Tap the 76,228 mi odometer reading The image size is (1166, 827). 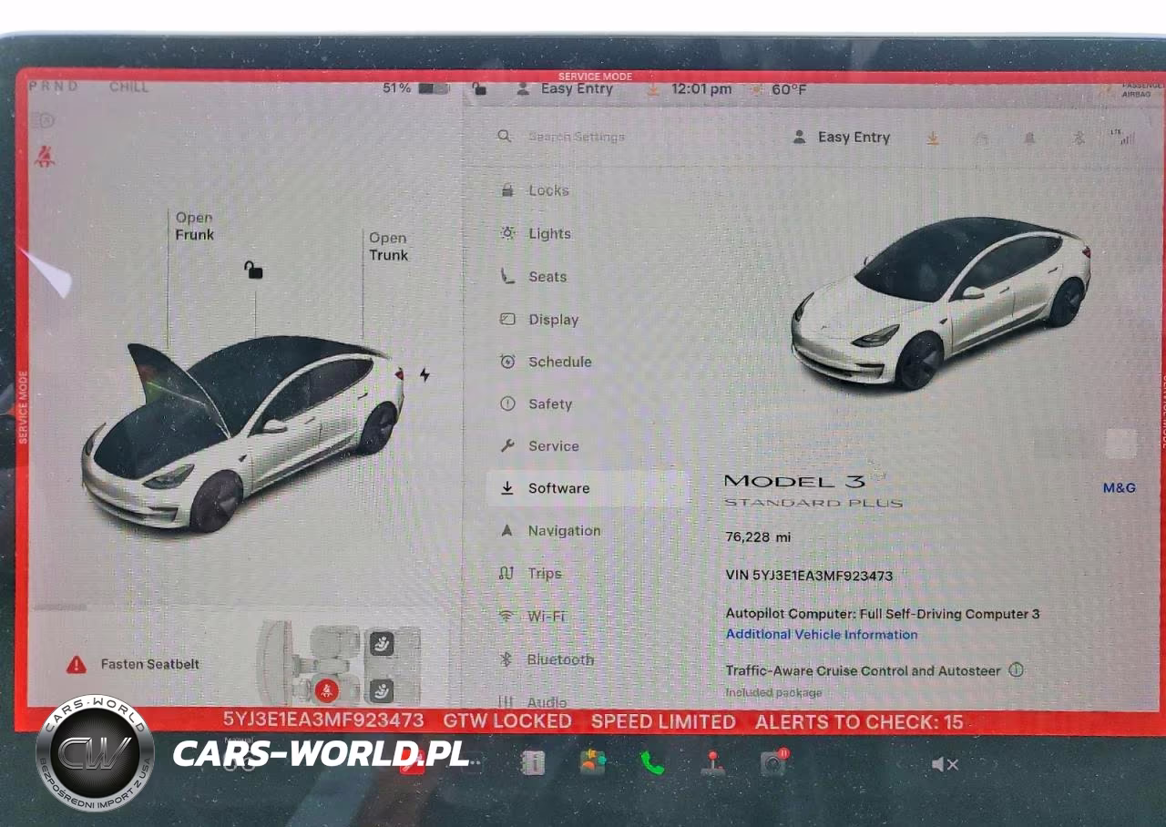(x=758, y=537)
